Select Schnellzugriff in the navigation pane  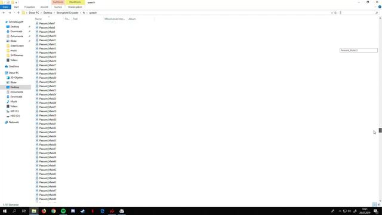pos(16,22)
